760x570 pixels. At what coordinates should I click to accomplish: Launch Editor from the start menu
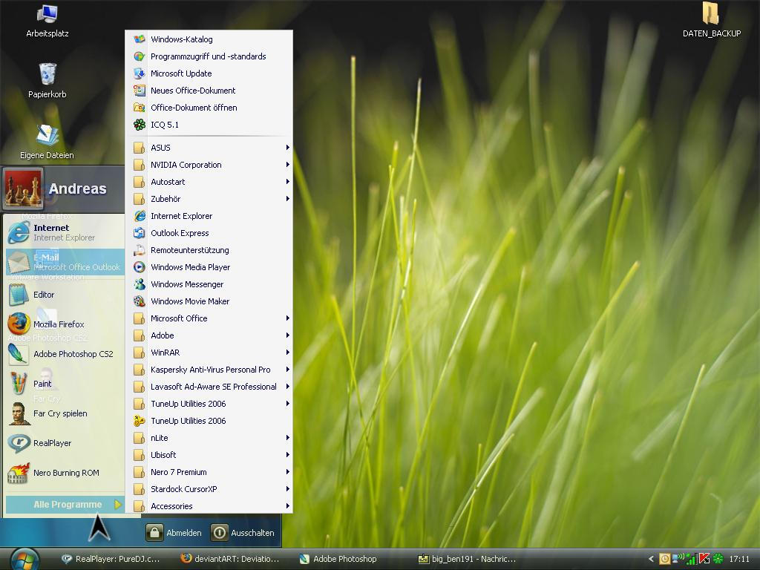[x=65, y=295]
